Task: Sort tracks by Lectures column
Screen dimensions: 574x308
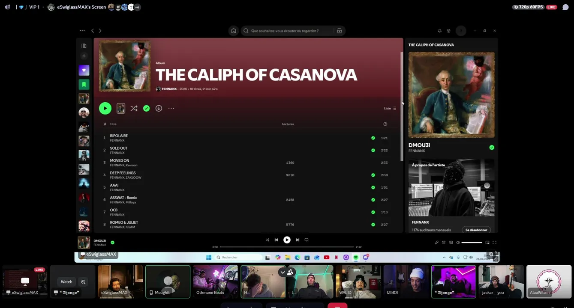Action: pyautogui.click(x=288, y=124)
